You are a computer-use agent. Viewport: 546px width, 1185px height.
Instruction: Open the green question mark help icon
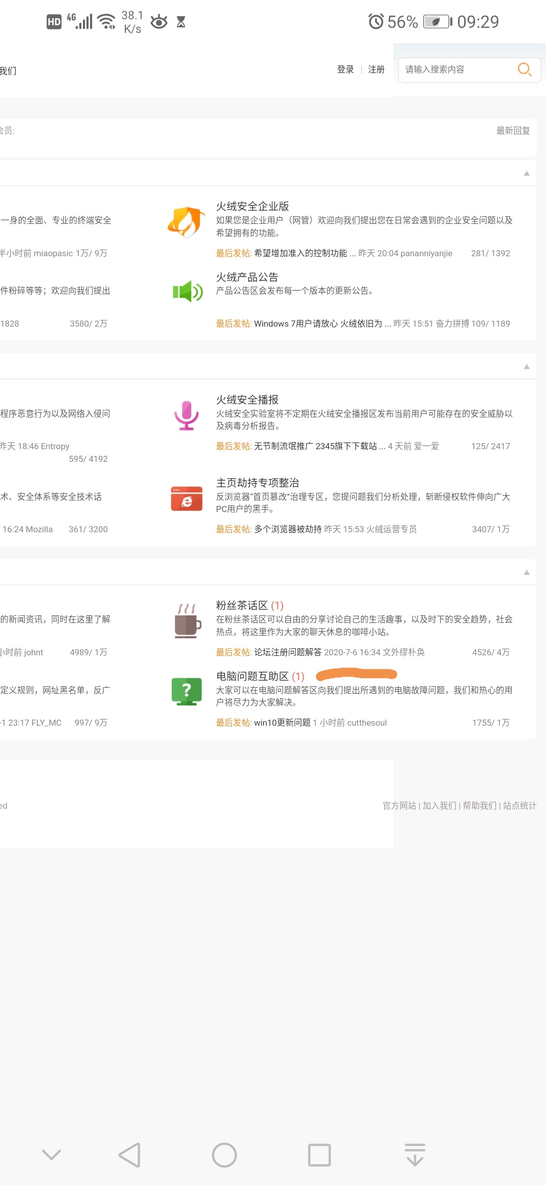pyautogui.click(x=187, y=691)
